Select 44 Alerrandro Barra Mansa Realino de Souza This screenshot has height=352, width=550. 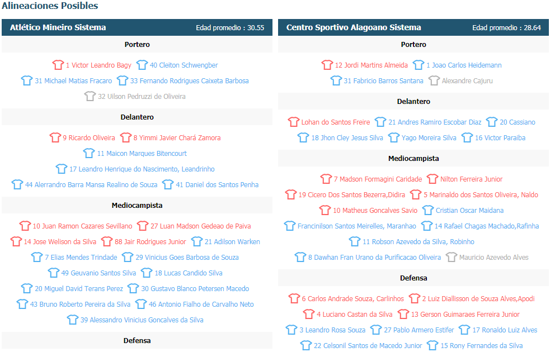point(91,184)
